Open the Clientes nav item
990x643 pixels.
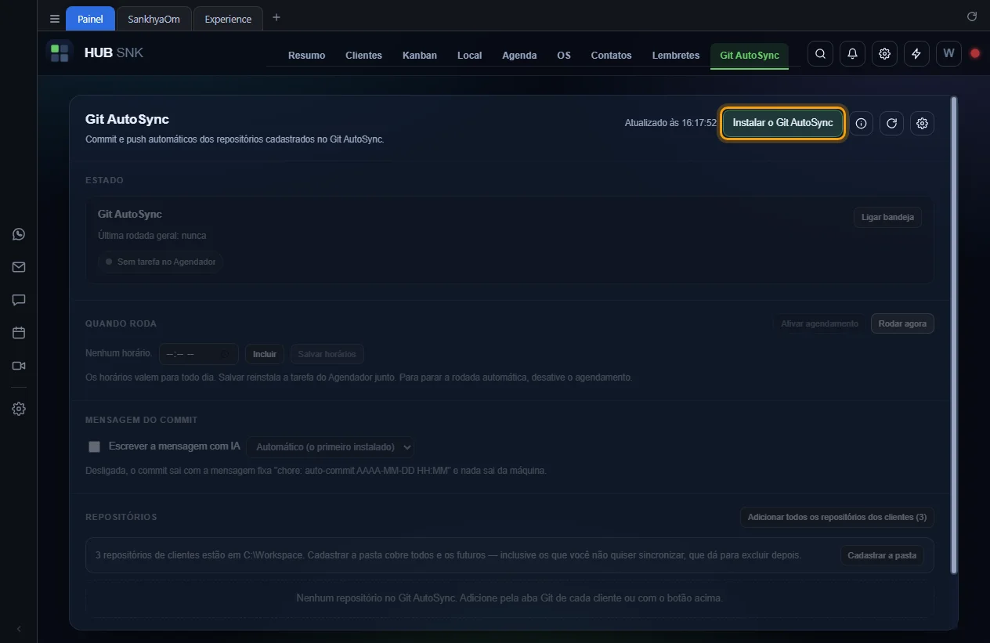tap(363, 56)
